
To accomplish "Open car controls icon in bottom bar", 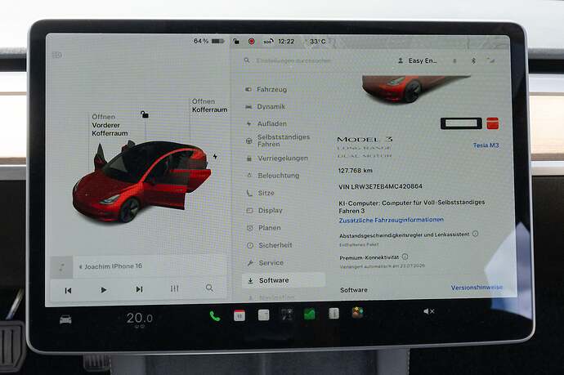I will tap(65, 319).
